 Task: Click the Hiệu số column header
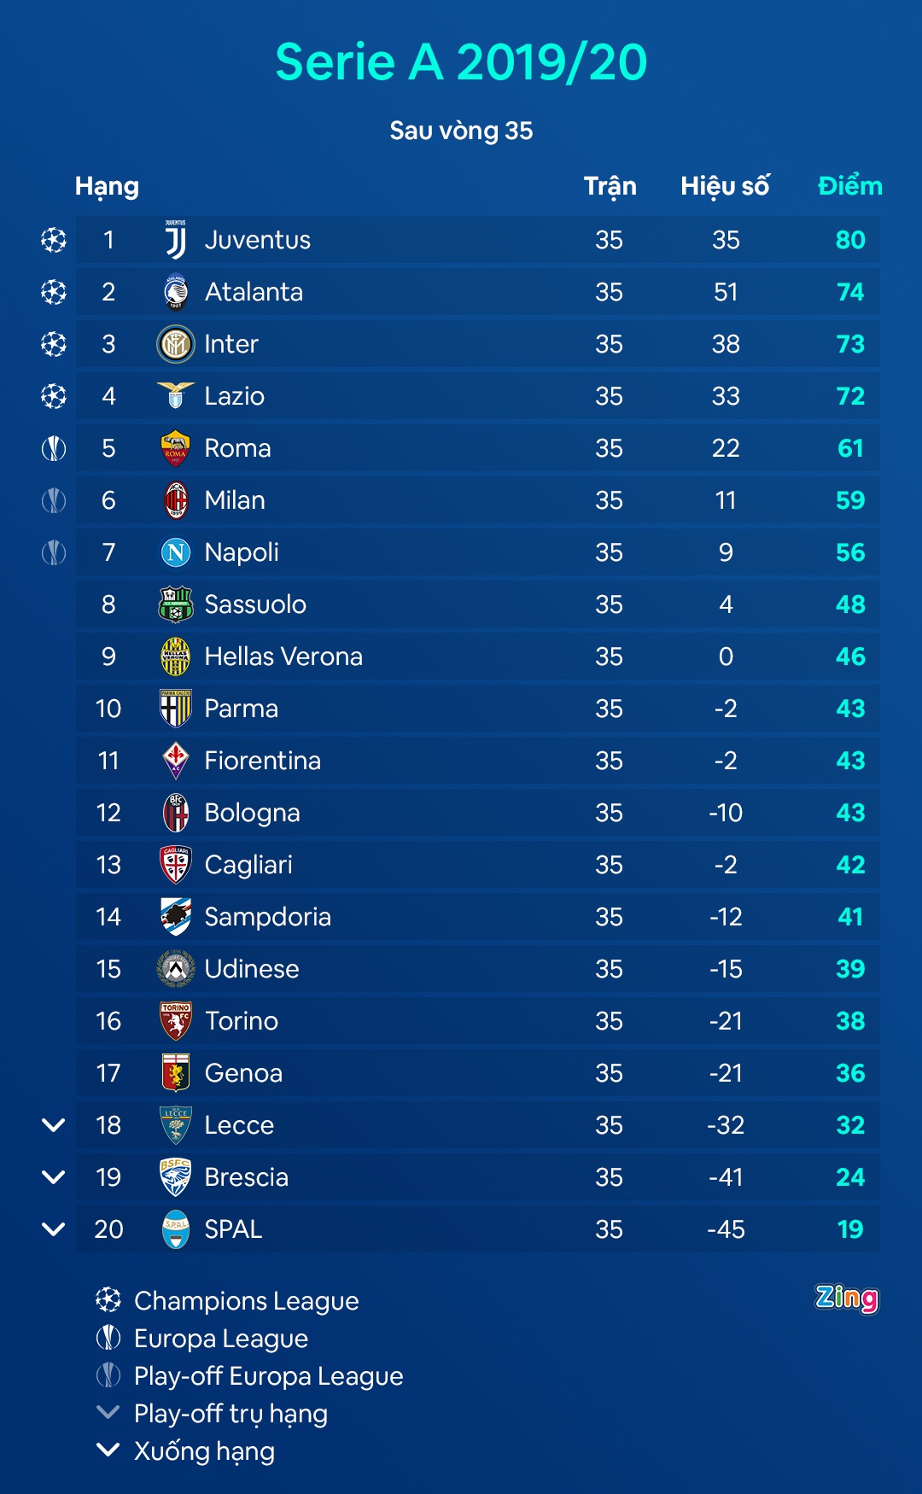pos(725,186)
